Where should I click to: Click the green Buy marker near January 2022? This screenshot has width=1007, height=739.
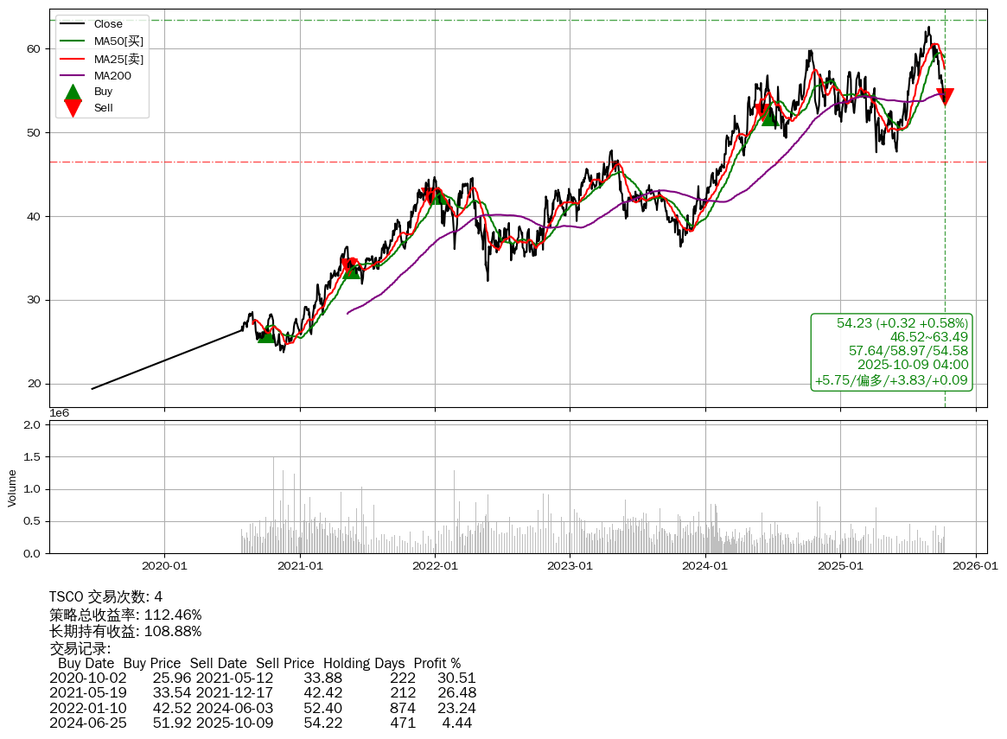tap(438, 196)
